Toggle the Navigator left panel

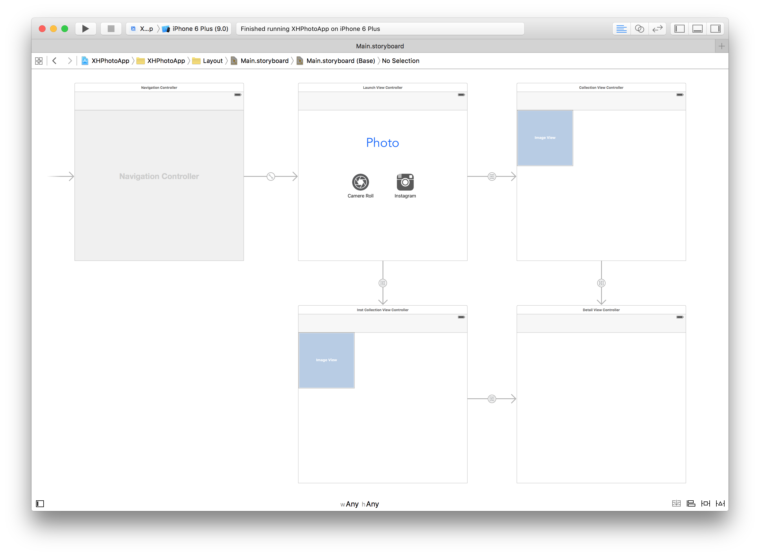click(x=680, y=29)
